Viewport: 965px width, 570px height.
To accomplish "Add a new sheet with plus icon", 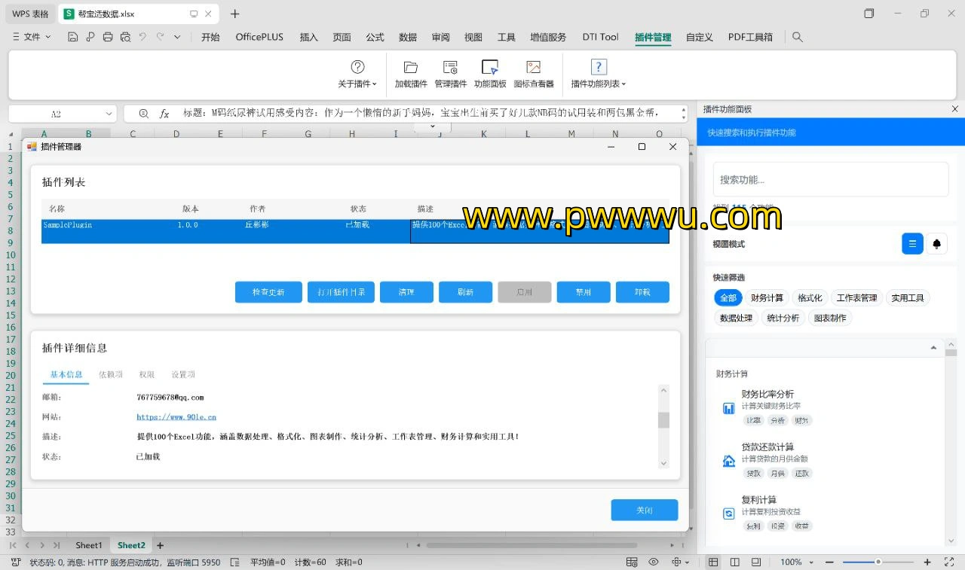I will 160,545.
